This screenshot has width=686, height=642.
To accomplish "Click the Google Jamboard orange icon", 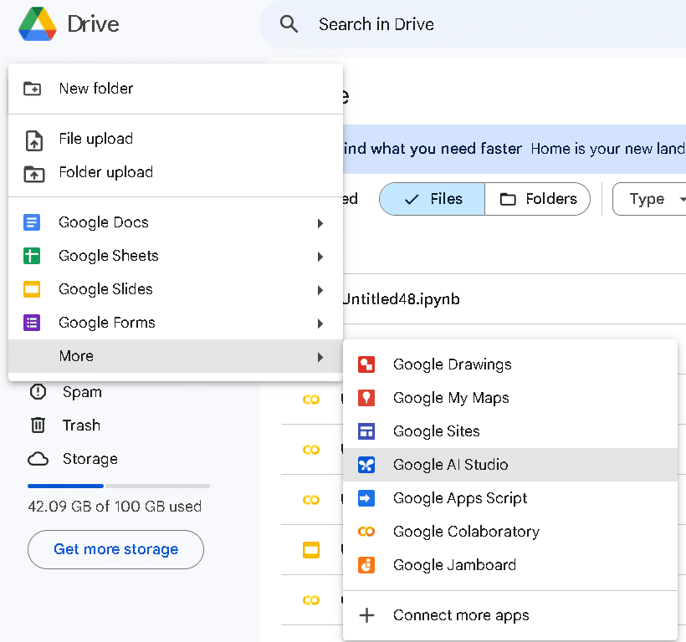I will (x=366, y=565).
